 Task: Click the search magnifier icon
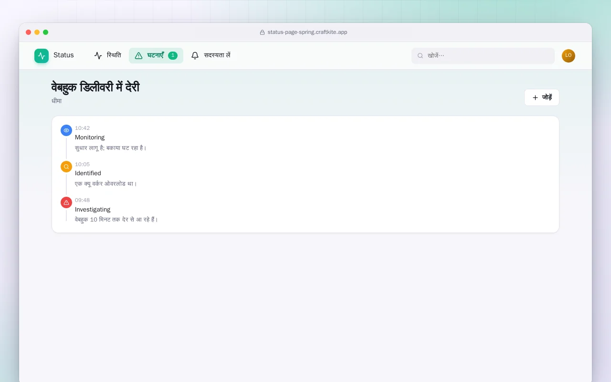coord(421,56)
